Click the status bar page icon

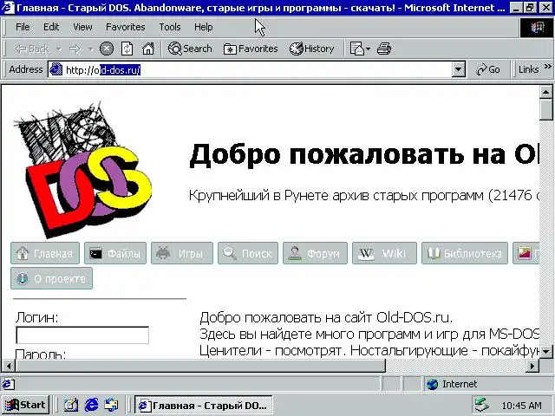point(9,384)
